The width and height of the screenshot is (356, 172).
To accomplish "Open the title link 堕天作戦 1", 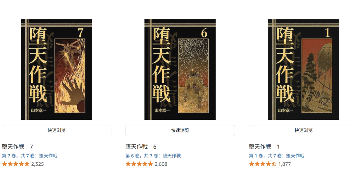I will pos(264,147).
